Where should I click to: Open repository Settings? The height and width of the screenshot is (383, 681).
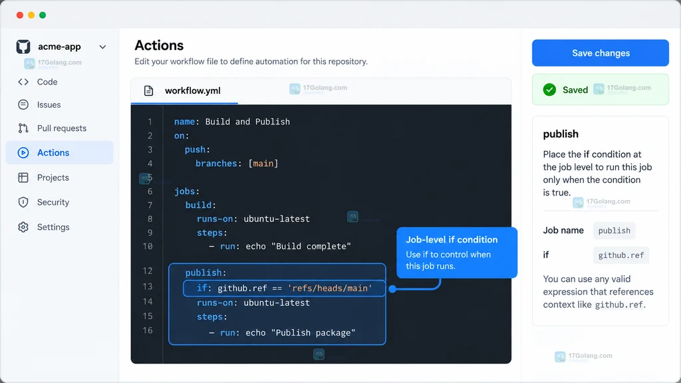tap(53, 227)
